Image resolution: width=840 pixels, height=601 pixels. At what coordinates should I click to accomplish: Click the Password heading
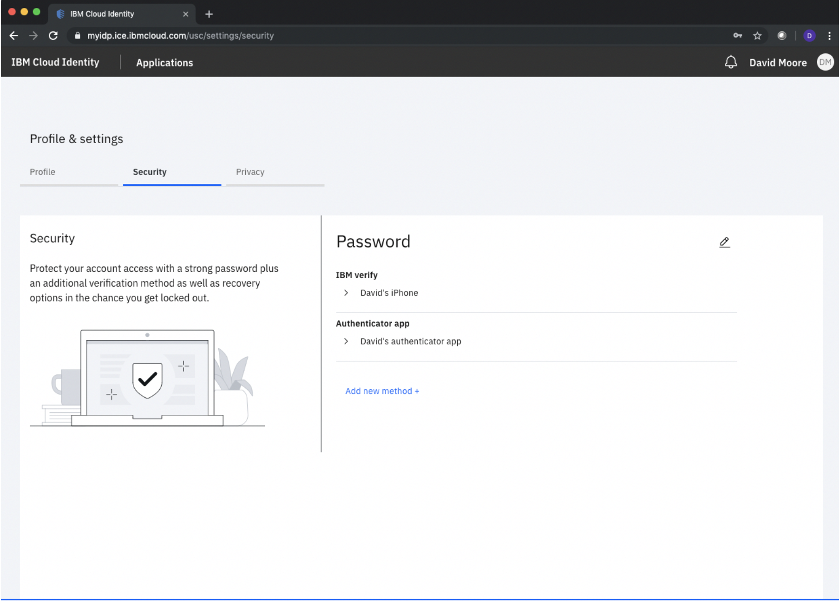[x=373, y=242]
